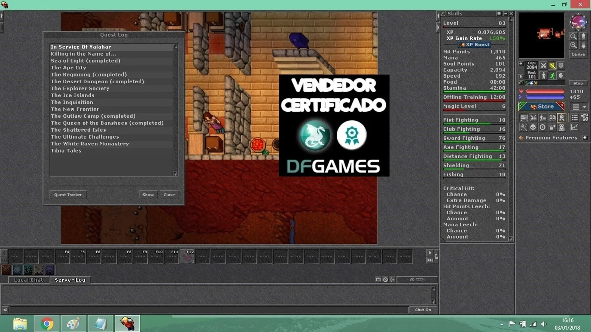The image size is (591, 332).
Task: Expand inventory with the plus button
Action: pos(521,64)
